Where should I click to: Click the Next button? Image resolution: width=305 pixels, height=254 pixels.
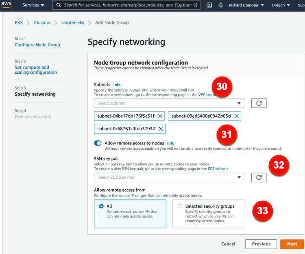tap(292, 244)
